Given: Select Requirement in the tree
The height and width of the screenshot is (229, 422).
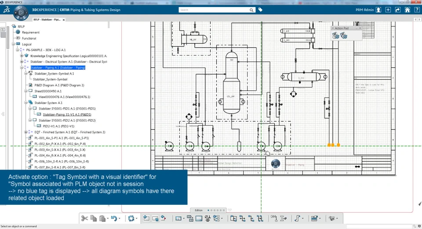Looking at the screenshot, I should (31, 32).
